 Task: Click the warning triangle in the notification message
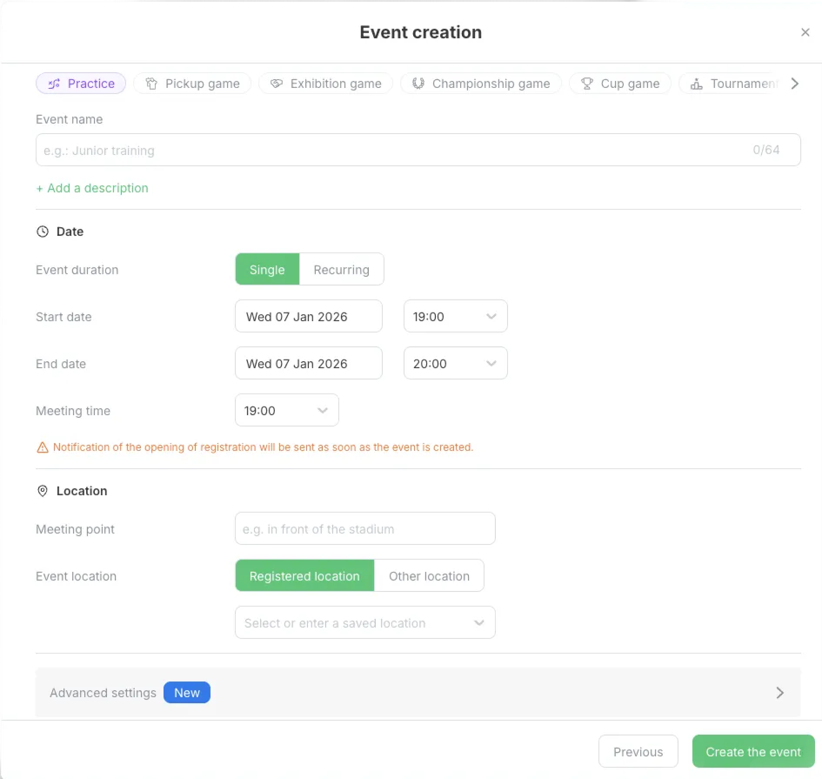pyautogui.click(x=42, y=447)
